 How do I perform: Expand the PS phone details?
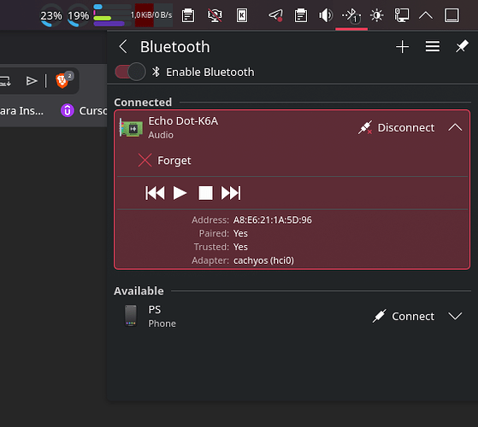[x=455, y=316]
